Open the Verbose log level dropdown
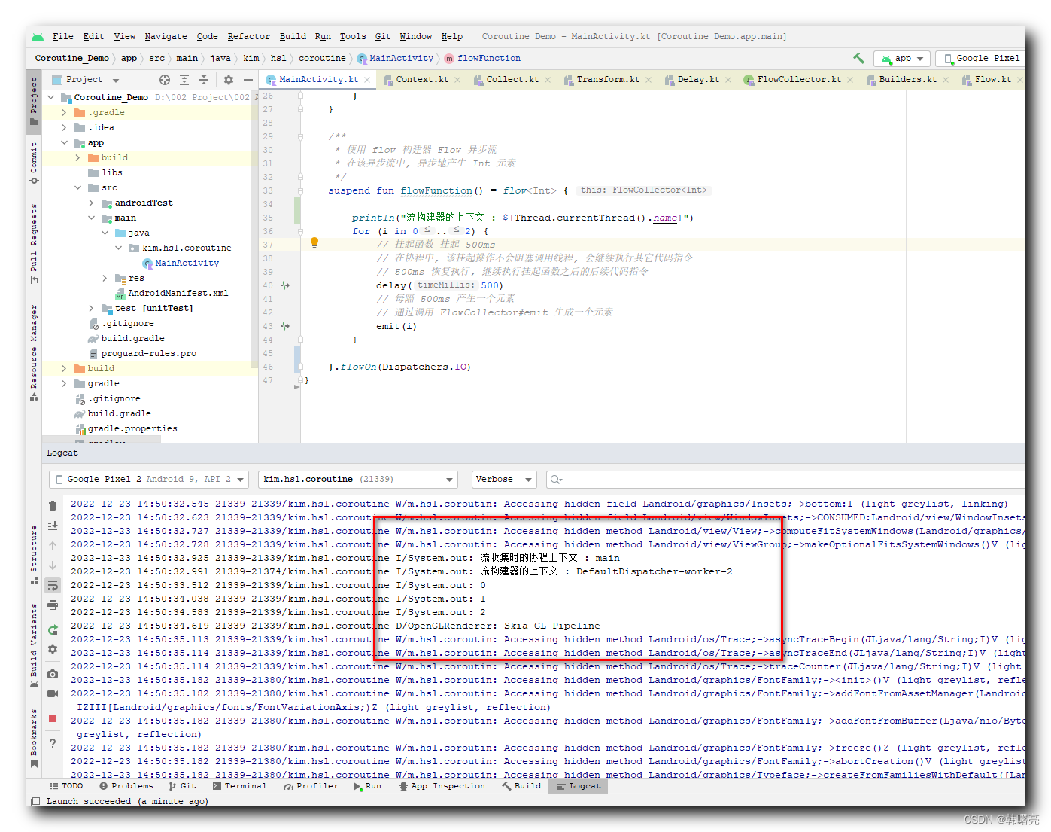1051x832 pixels. coord(503,479)
